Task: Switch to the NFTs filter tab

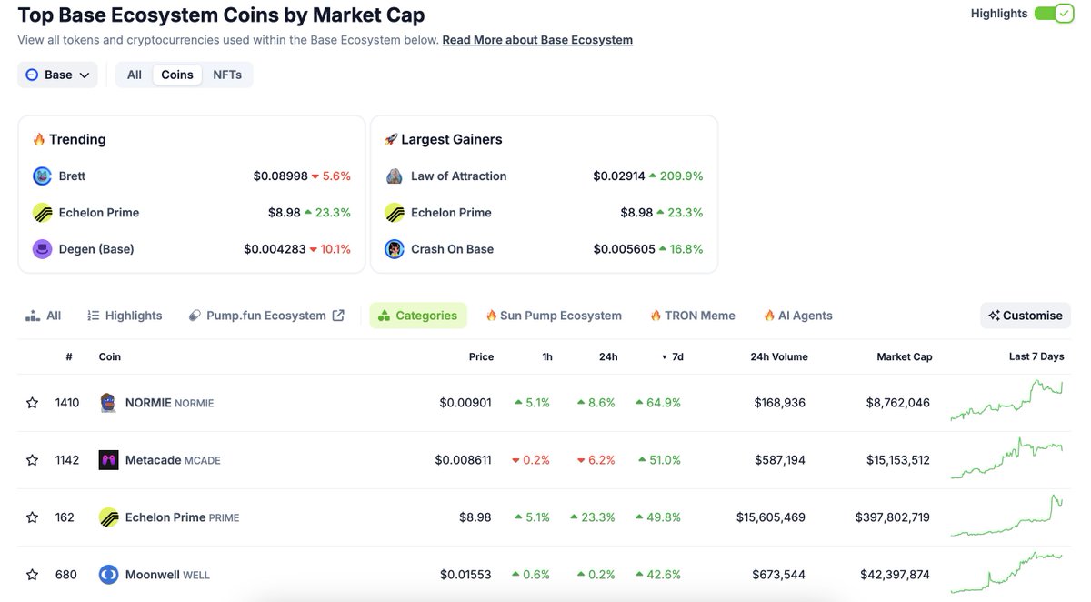Action: click(x=227, y=75)
